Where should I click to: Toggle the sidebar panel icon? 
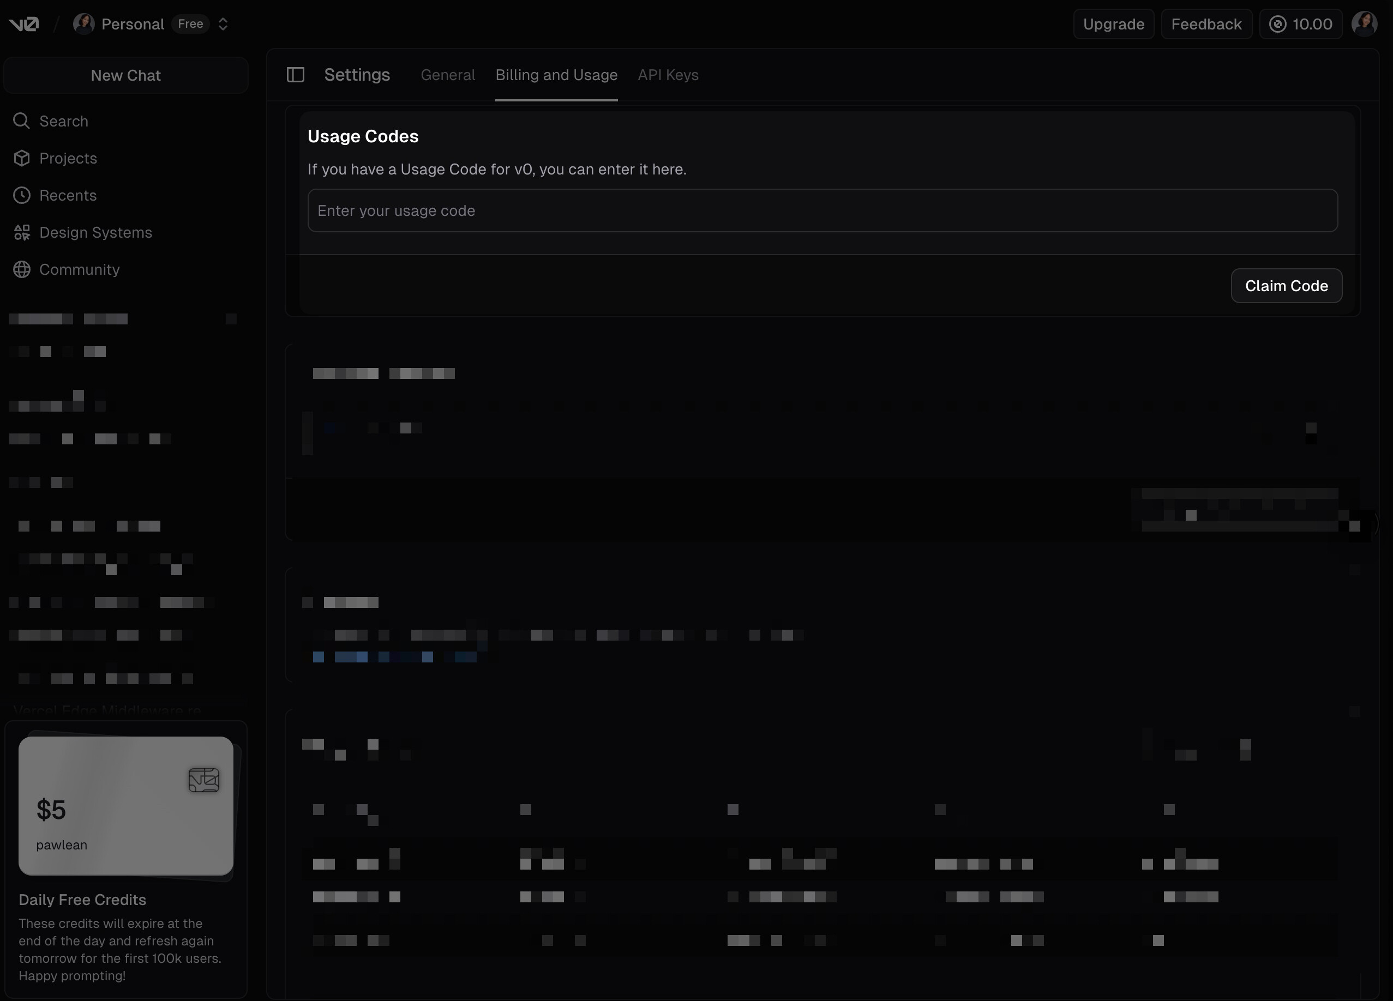pyautogui.click(x=296, y=75)
